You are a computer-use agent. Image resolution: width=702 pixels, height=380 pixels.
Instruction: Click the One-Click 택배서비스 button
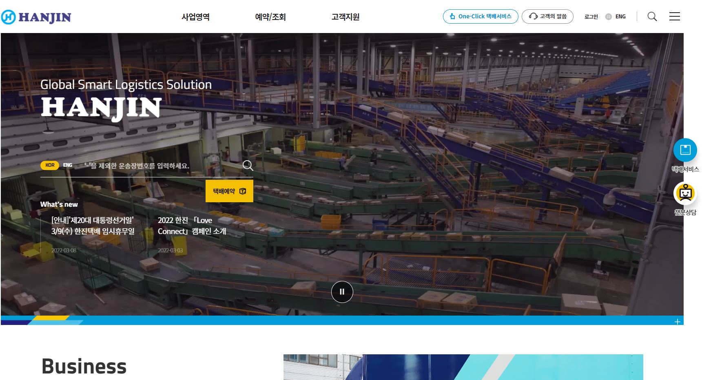click(481, 16)
